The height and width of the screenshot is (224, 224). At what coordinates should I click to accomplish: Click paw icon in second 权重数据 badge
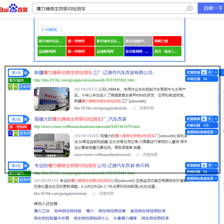[204, 119]
